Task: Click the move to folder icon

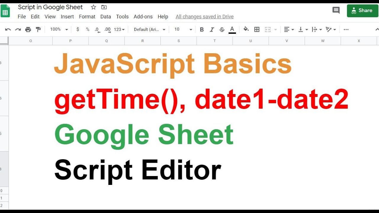Action: [x=104, y=7]
